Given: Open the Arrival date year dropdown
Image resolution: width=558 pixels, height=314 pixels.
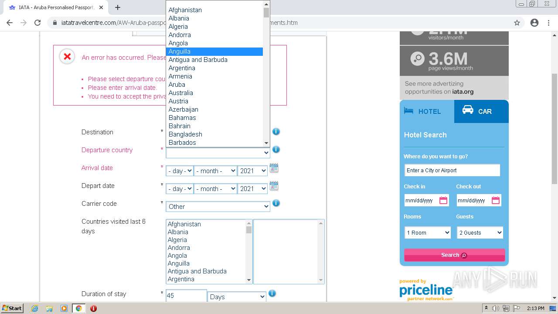Looking at the screenshot, I should (252, 171).
